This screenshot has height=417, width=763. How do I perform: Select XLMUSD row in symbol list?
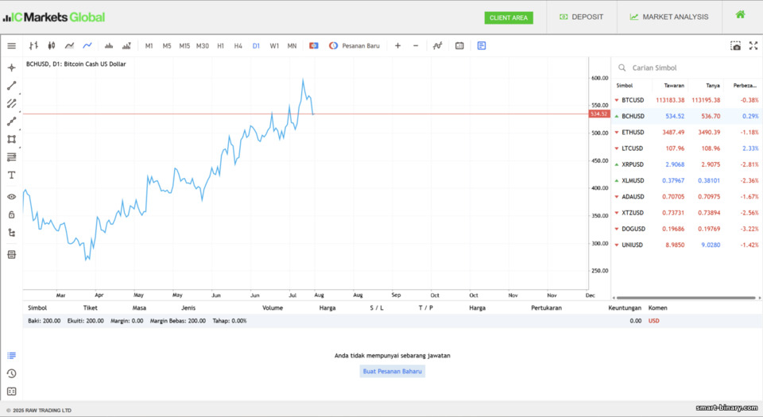tap(686, 180)
